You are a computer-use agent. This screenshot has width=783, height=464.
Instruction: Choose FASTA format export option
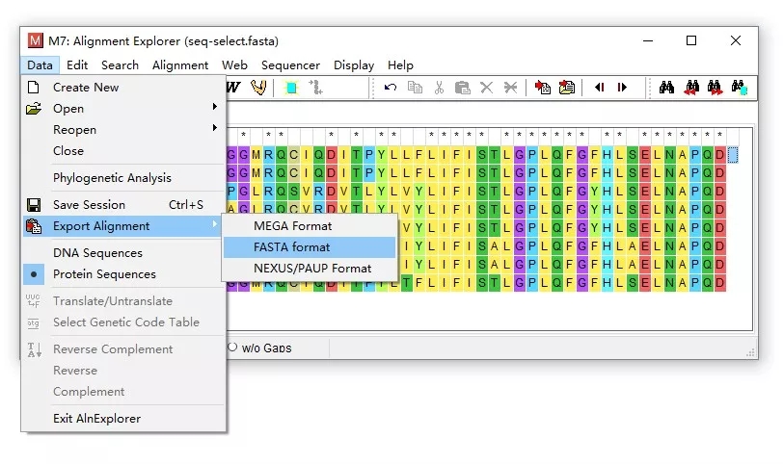click(310, 247)
